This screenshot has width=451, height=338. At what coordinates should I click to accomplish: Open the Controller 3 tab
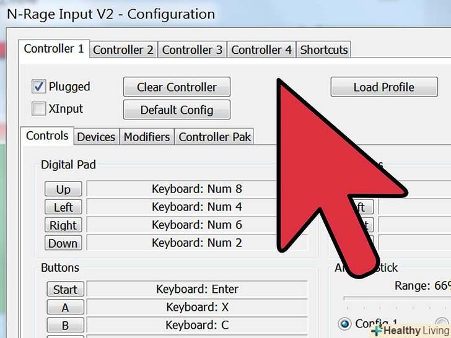[x=192, y=50]
